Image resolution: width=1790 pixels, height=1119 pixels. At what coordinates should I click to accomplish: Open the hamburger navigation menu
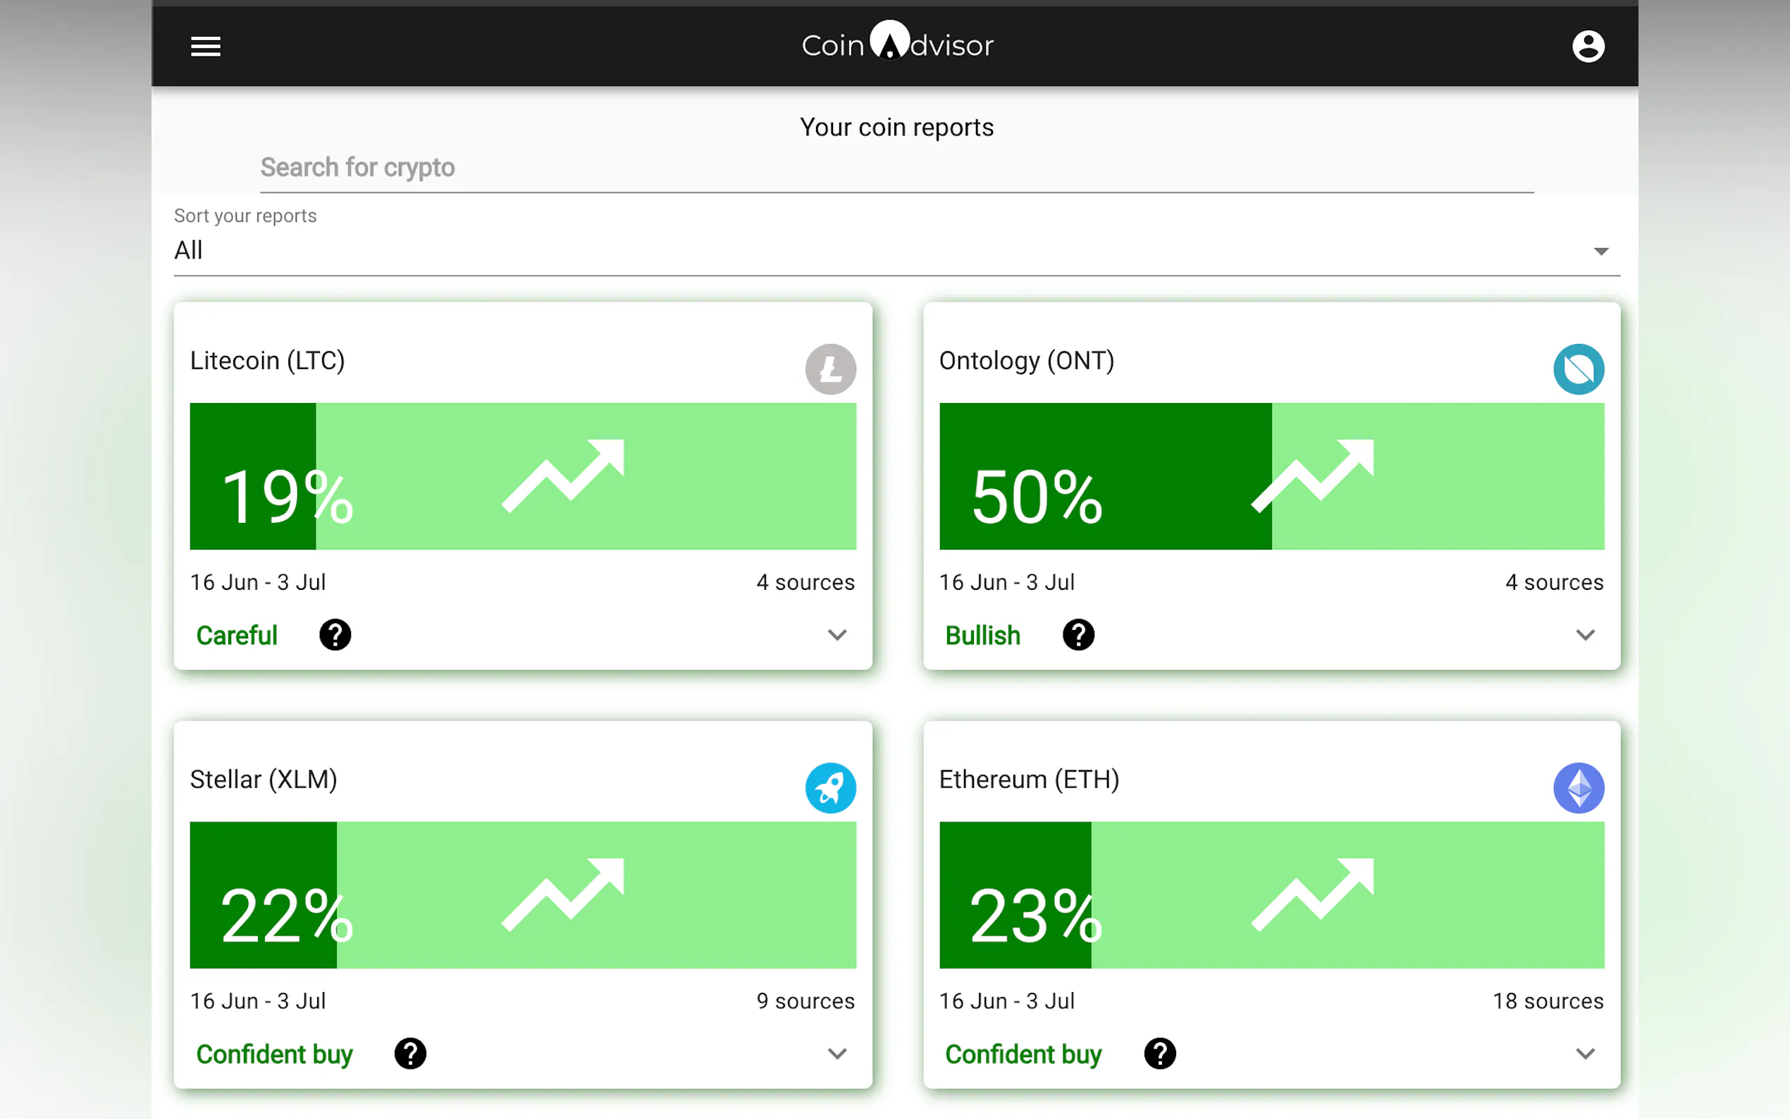coord(206,46)
